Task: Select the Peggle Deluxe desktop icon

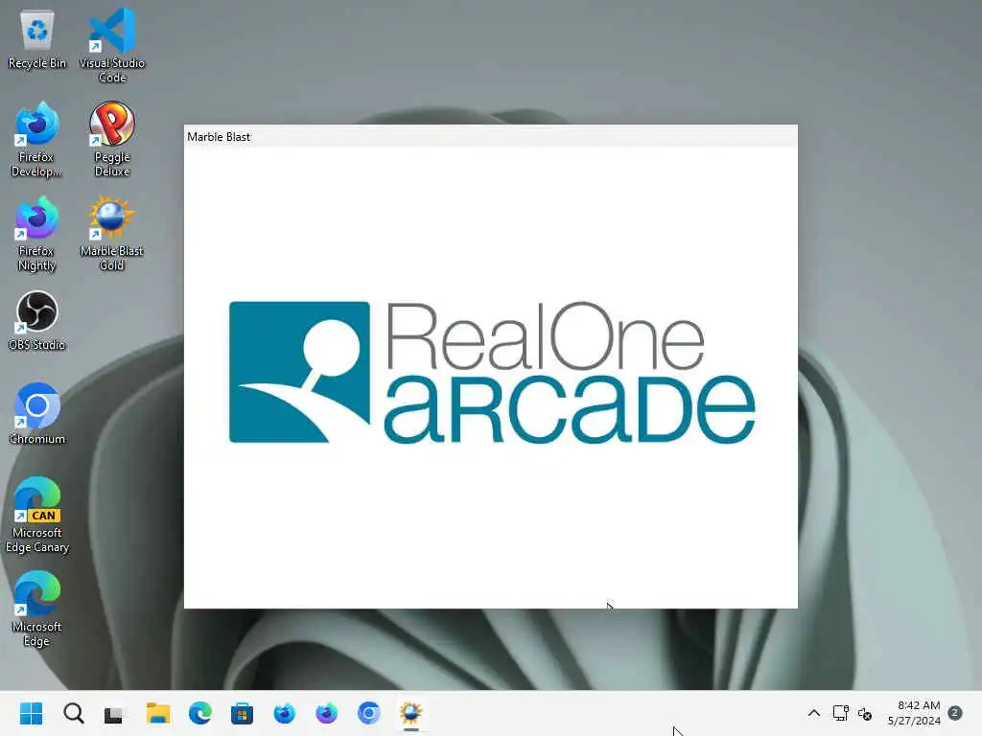Action: click(x=112, y=139)
